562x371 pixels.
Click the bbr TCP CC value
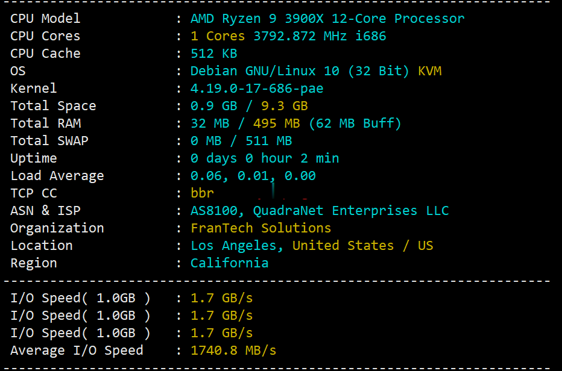(202, 193)
